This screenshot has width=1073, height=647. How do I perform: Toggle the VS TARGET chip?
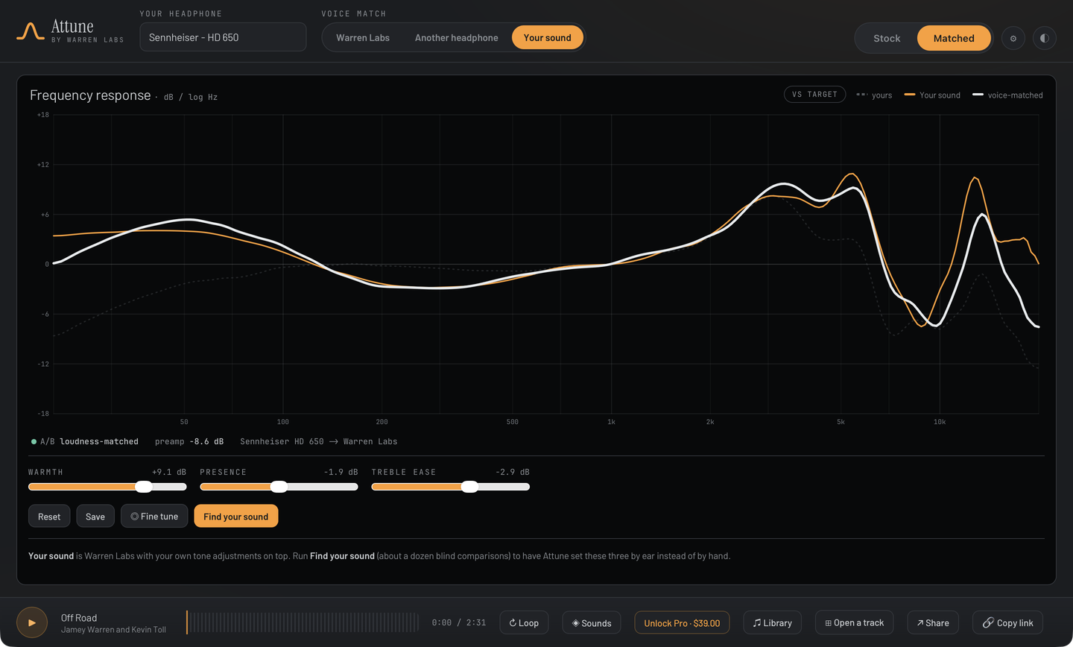(814, 95)
